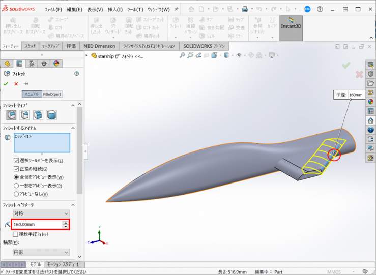Select 一部をプレビュー表示 radio option

16,186
